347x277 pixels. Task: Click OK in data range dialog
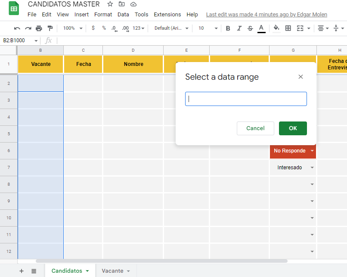coord(293,128)
